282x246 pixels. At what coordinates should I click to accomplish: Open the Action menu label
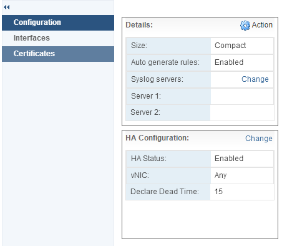click(262, 25)
